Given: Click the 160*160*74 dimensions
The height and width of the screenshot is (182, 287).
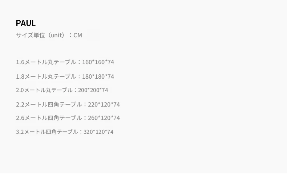Looking at the screenshot, I should pos(98,62).
